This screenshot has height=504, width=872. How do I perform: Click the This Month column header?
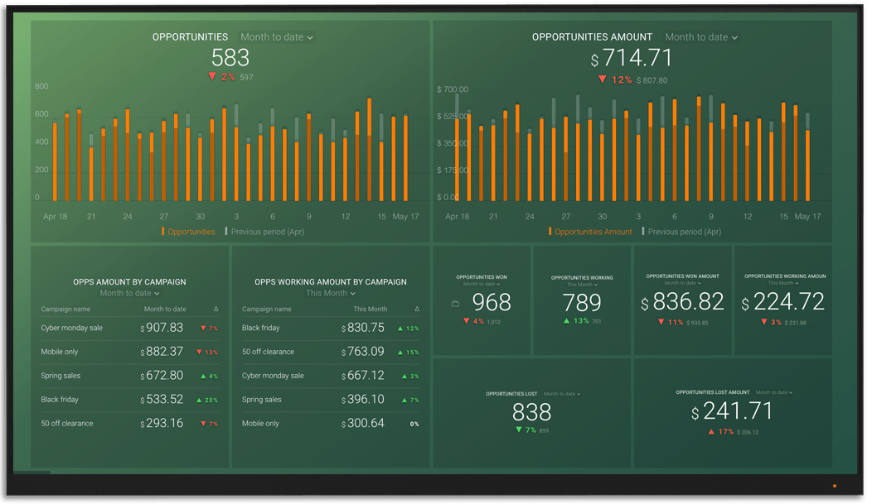click(370, 310)
